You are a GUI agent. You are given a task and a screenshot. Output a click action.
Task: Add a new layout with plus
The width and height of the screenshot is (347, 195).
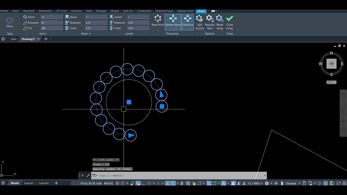pos(56,183)
